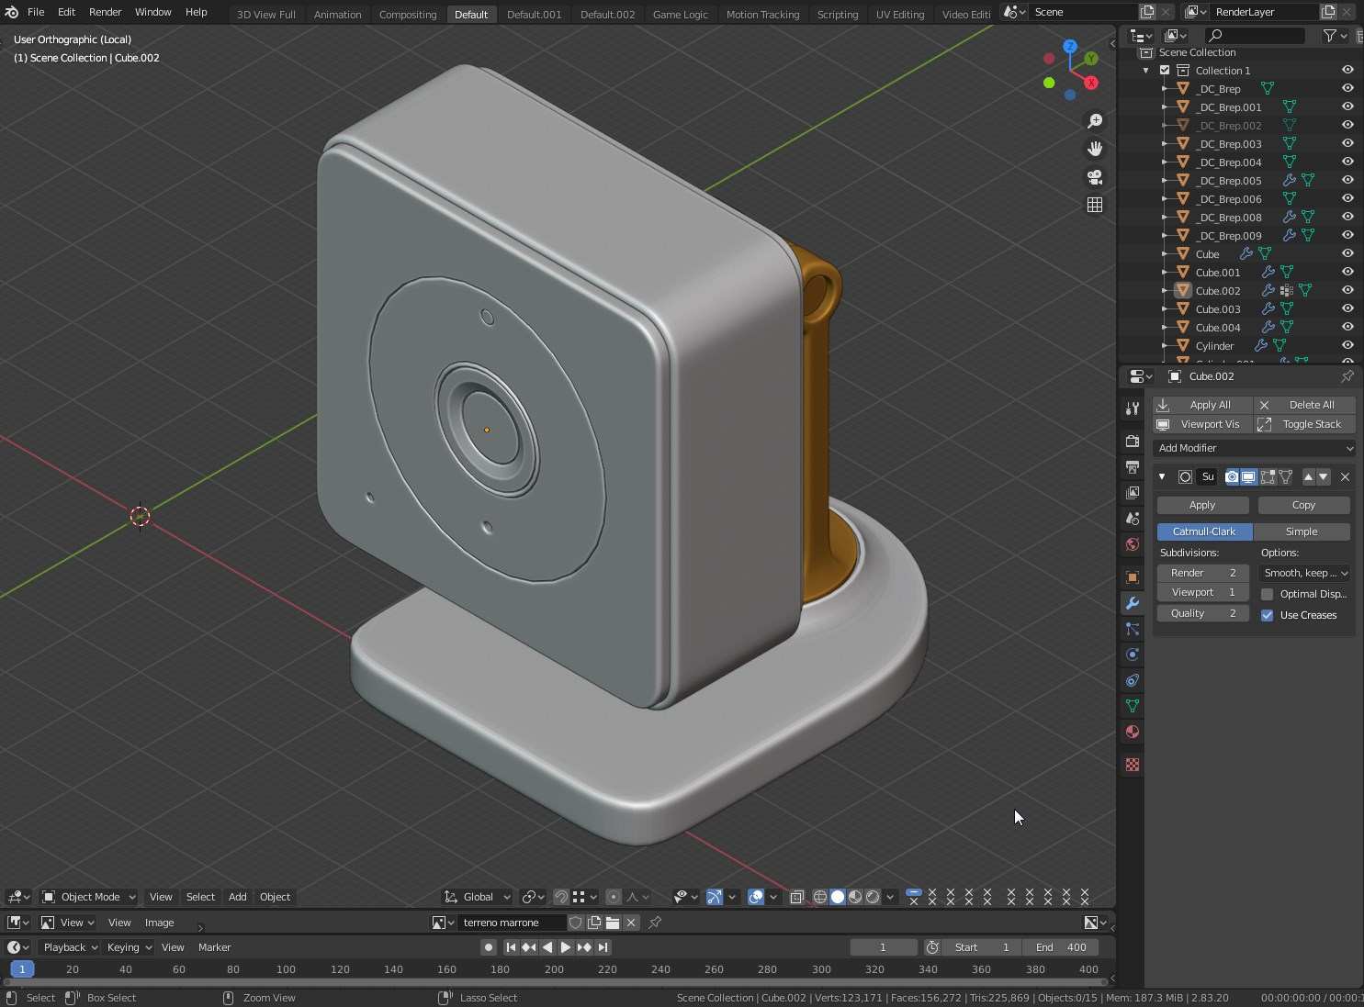This screenshot has height=1007, width=1364.
Task: Open the Modifiers wrench properties tab
Action: point(1132,603)
